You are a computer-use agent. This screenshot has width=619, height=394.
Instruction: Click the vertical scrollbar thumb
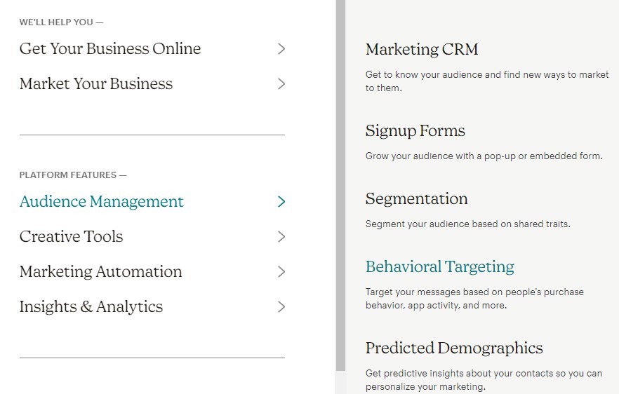tap(340, 185)
